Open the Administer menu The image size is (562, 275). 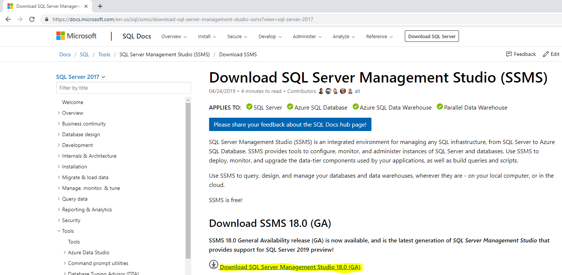(307, 37)
